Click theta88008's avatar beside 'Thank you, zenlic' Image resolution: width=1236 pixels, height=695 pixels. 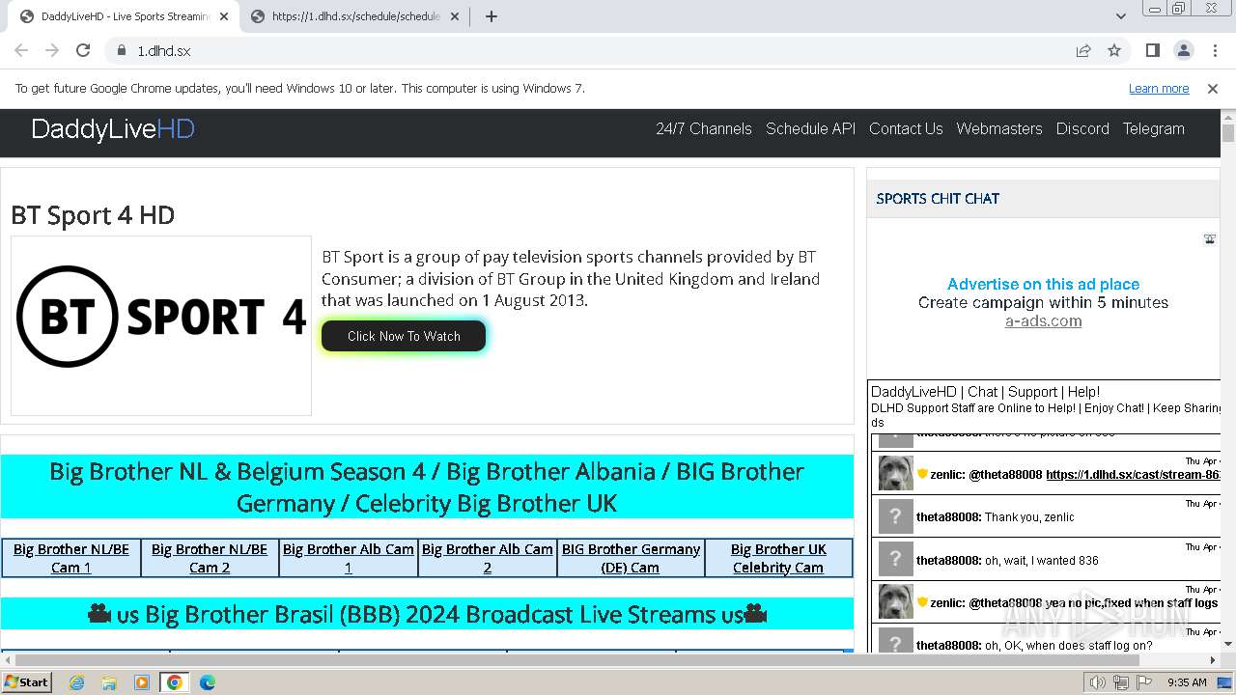[x=895, y=516]
